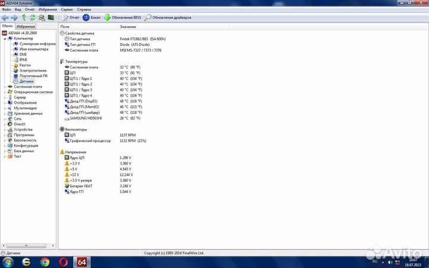Select the Ядро ЦП voltage row
The width and height of the screenshot is (429, 268).
tap(98, 158)
